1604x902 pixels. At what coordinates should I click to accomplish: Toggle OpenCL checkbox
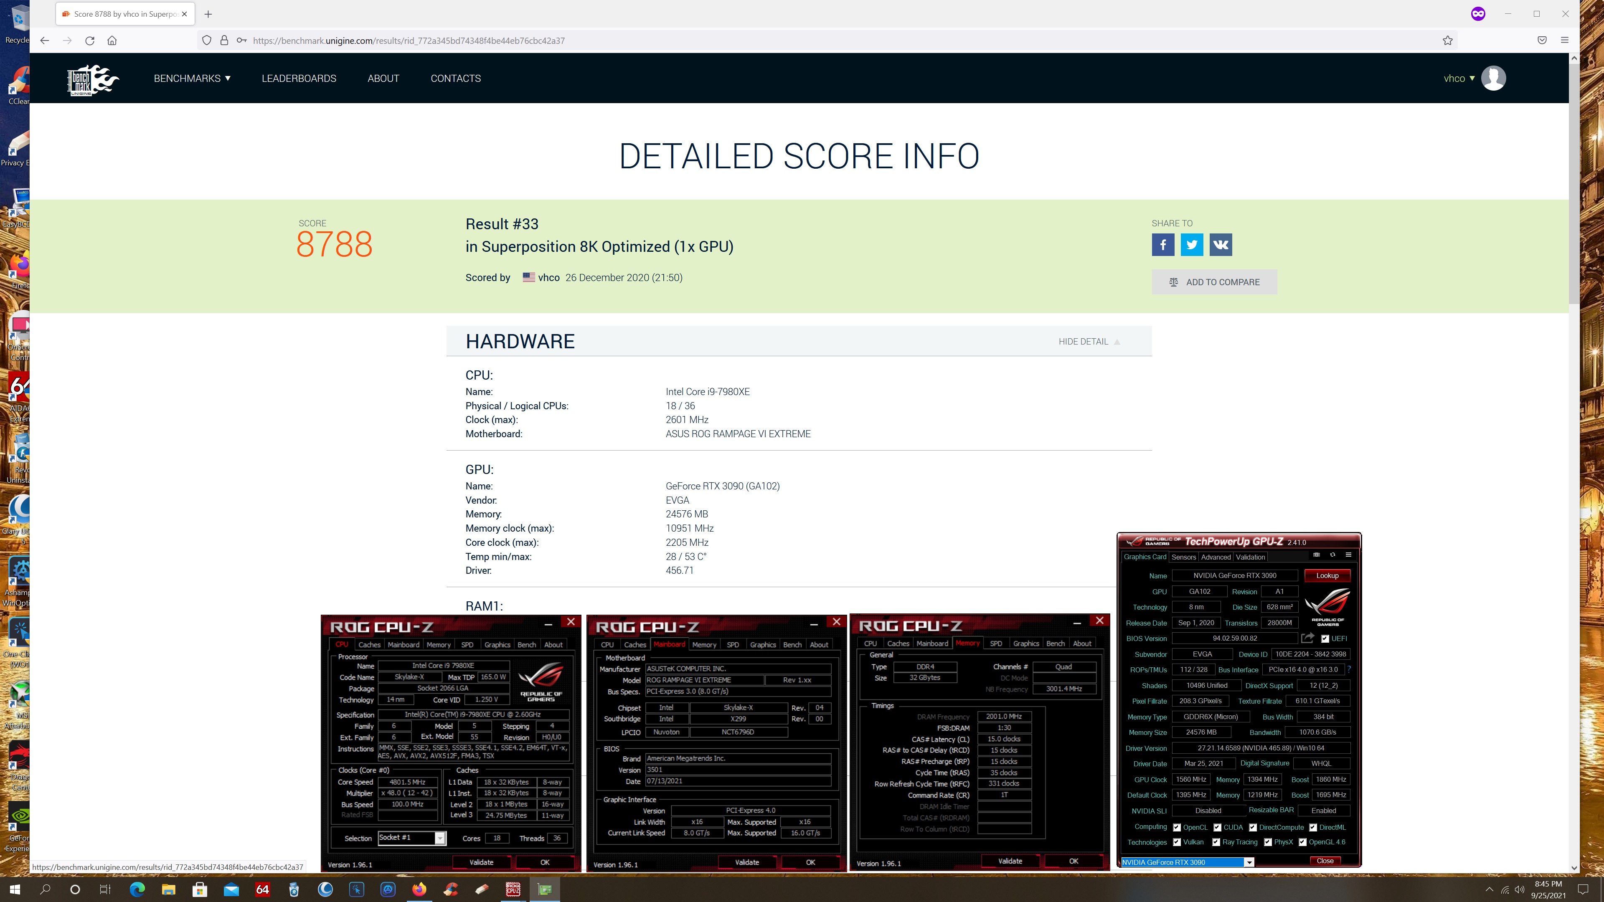click(x=1177, y=827)
